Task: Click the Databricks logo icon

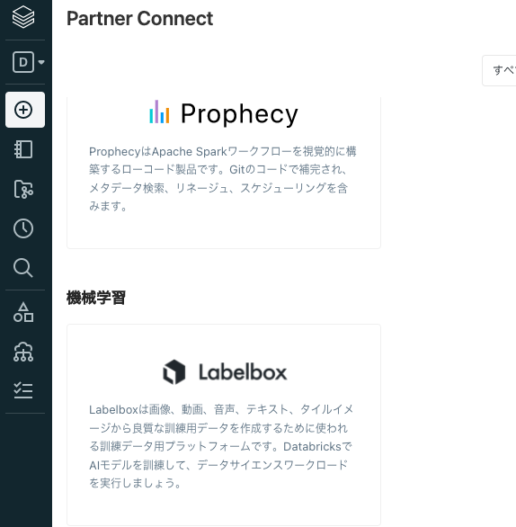Action: [x=23, y=17]
